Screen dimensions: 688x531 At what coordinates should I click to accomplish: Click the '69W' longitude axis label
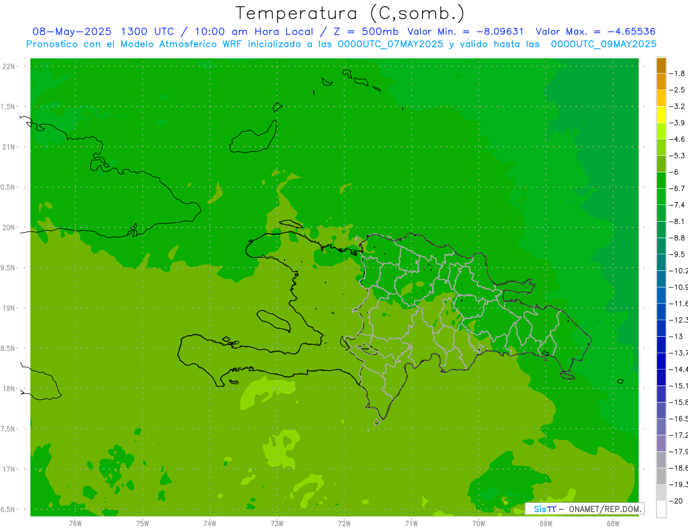click(x=546, y=523)
